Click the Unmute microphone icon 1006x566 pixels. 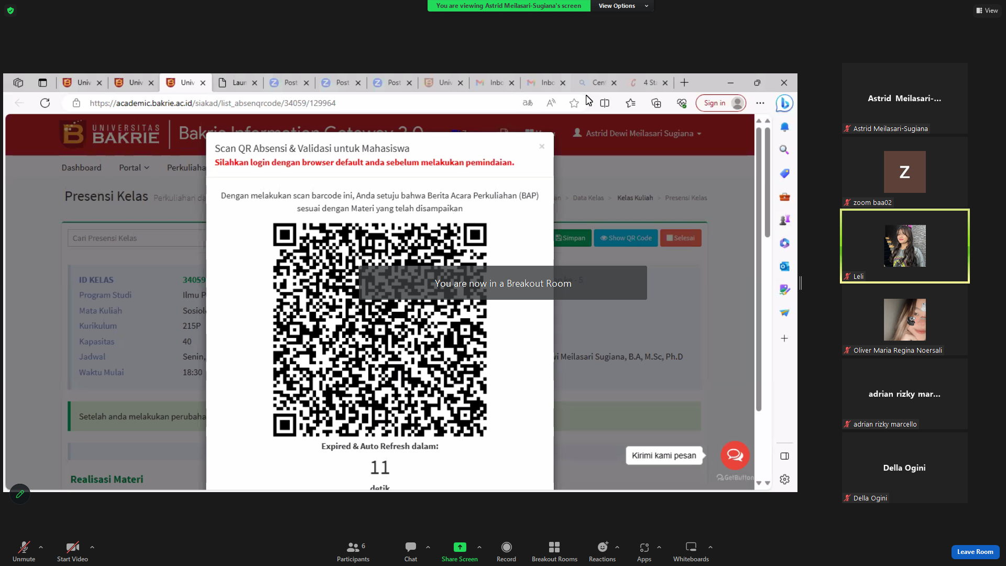pyautogui.click(x=24, y=547)
